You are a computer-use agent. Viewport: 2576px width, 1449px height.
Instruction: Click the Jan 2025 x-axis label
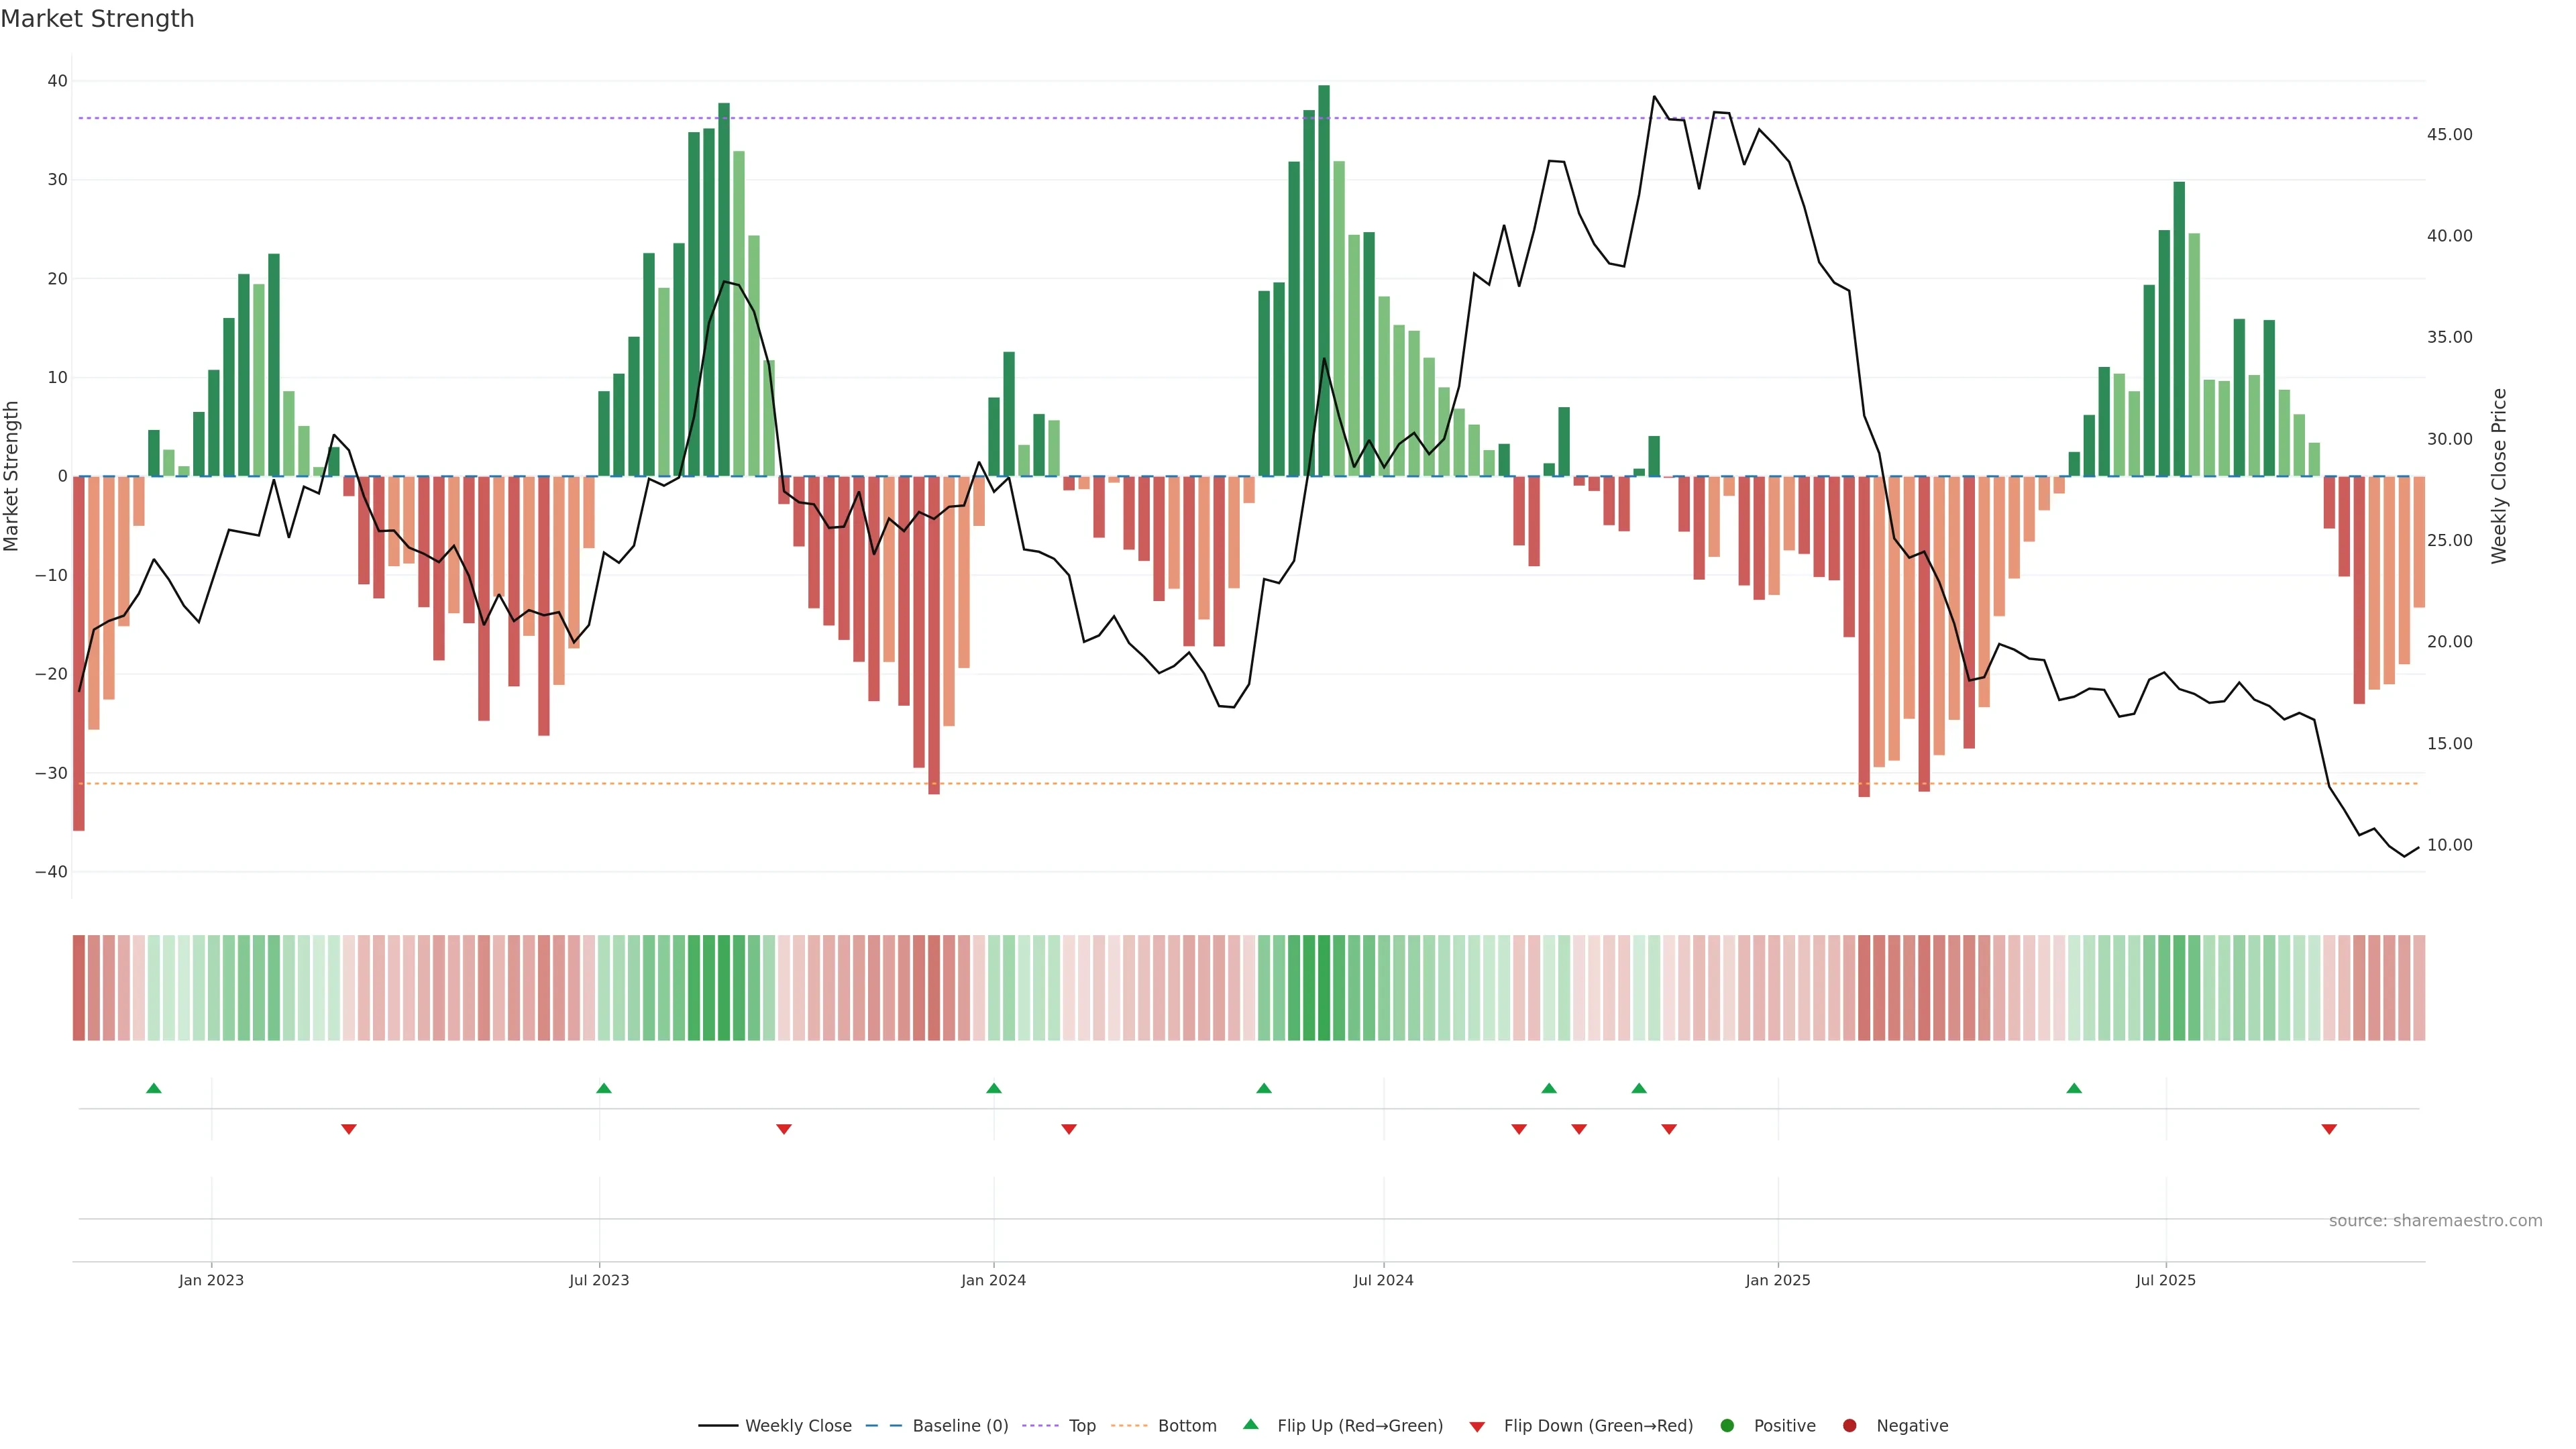point(1778,1280)
